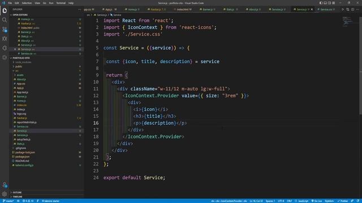Open the editor more actions ellipsis
The height and width of the screenshot is (203, 362).
click(x=357, y=10)
